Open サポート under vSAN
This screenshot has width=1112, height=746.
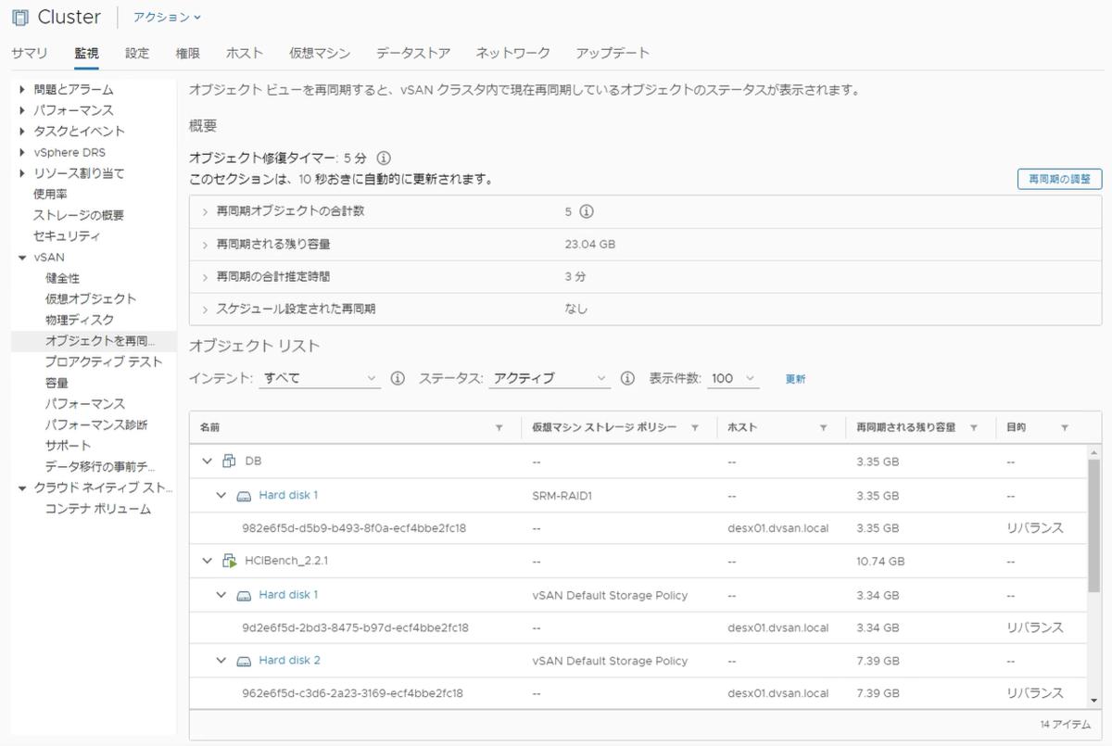(x=68, y=446)
